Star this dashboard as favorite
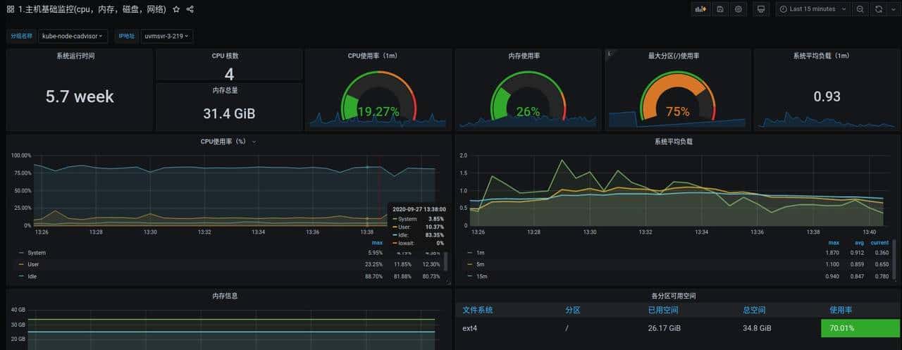Viewport: 902px width, 350px height. 176,9
